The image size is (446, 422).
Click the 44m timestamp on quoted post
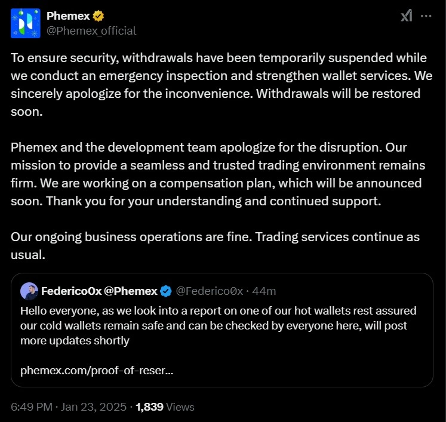click(x=264, y=291)
